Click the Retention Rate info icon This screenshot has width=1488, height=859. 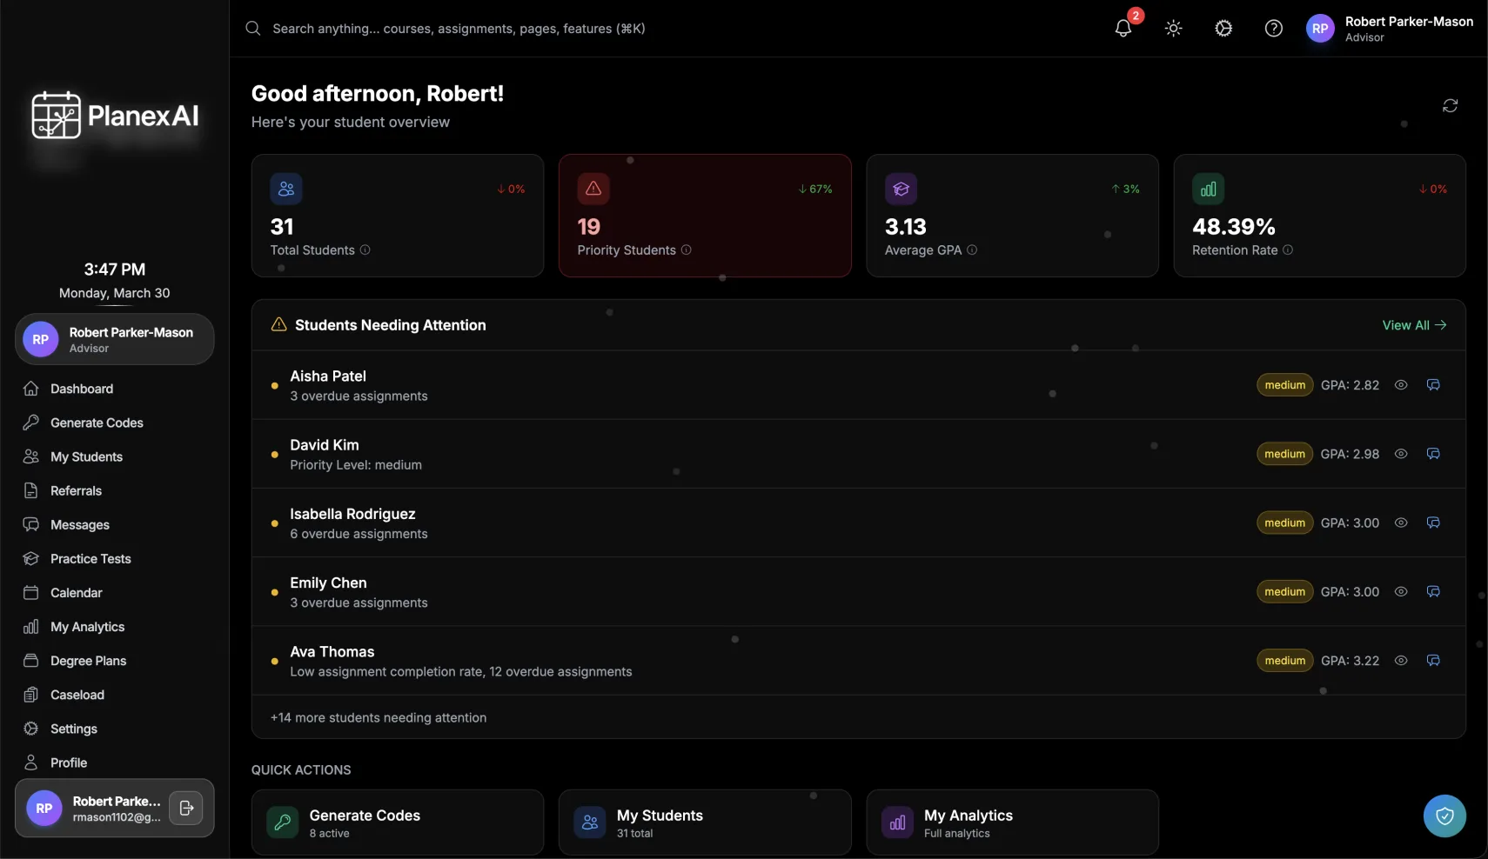click(1288, 250)
